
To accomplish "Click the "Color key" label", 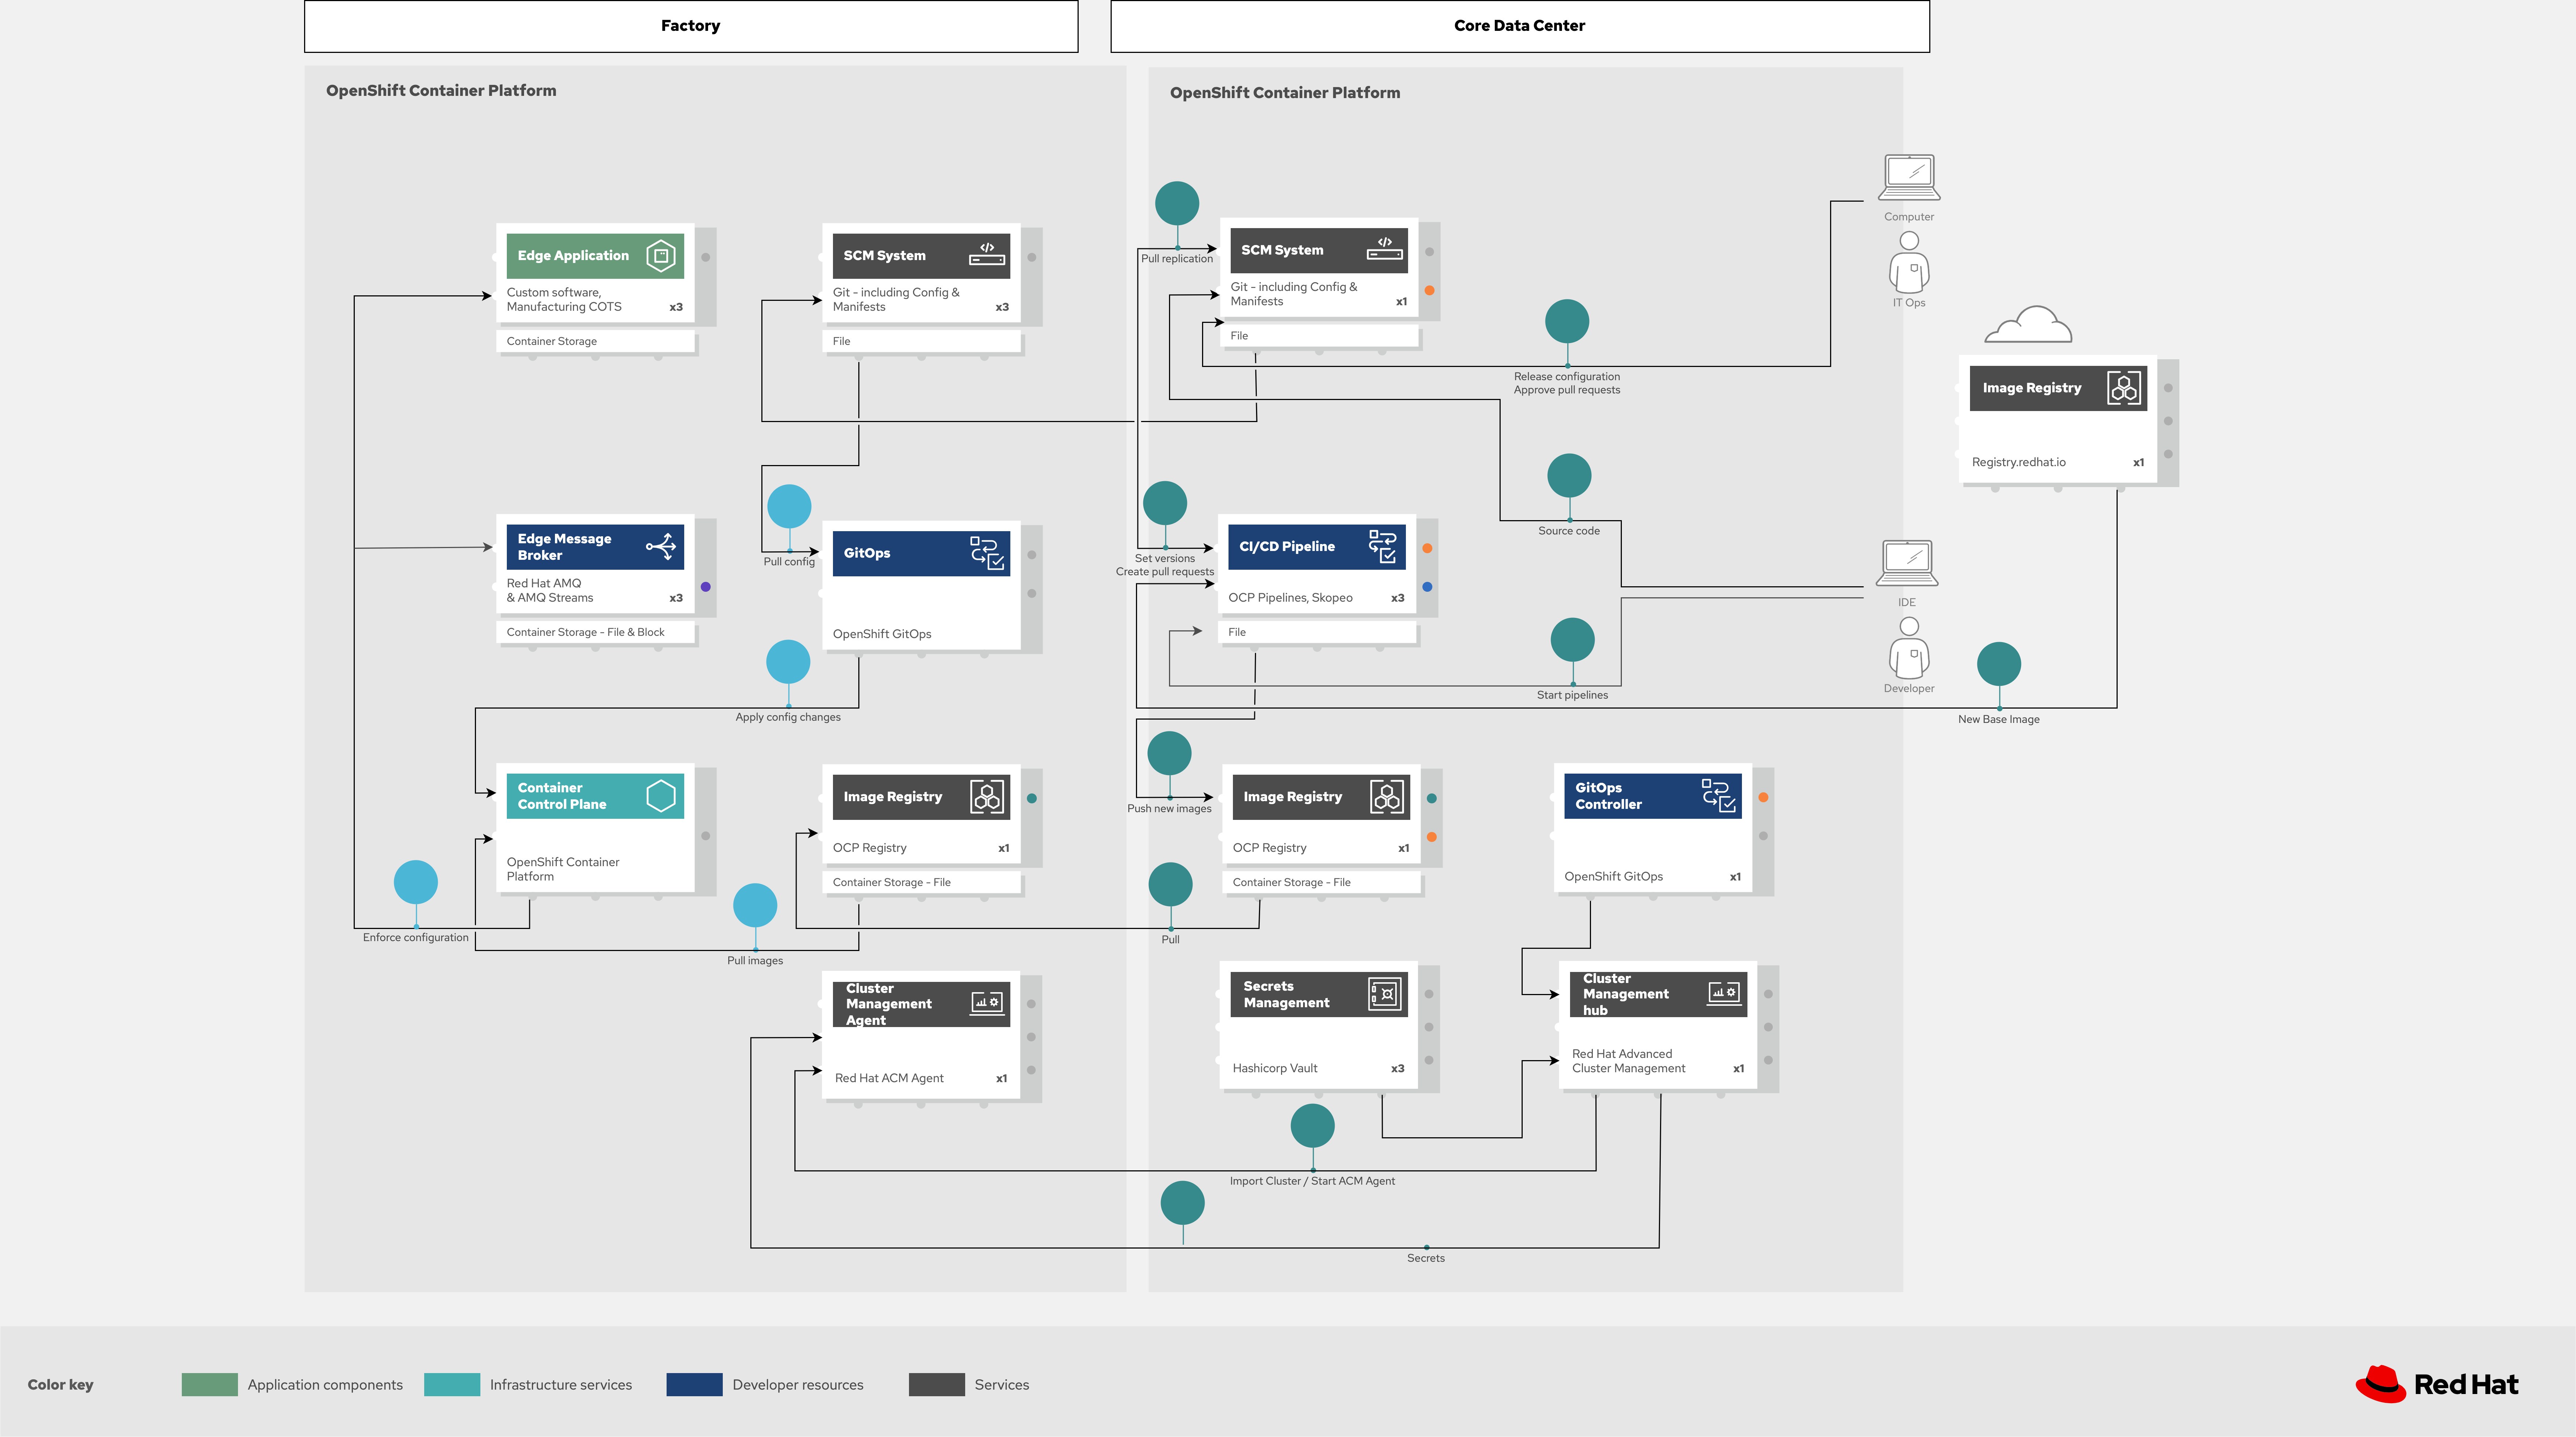I will tap(60, 1385).
